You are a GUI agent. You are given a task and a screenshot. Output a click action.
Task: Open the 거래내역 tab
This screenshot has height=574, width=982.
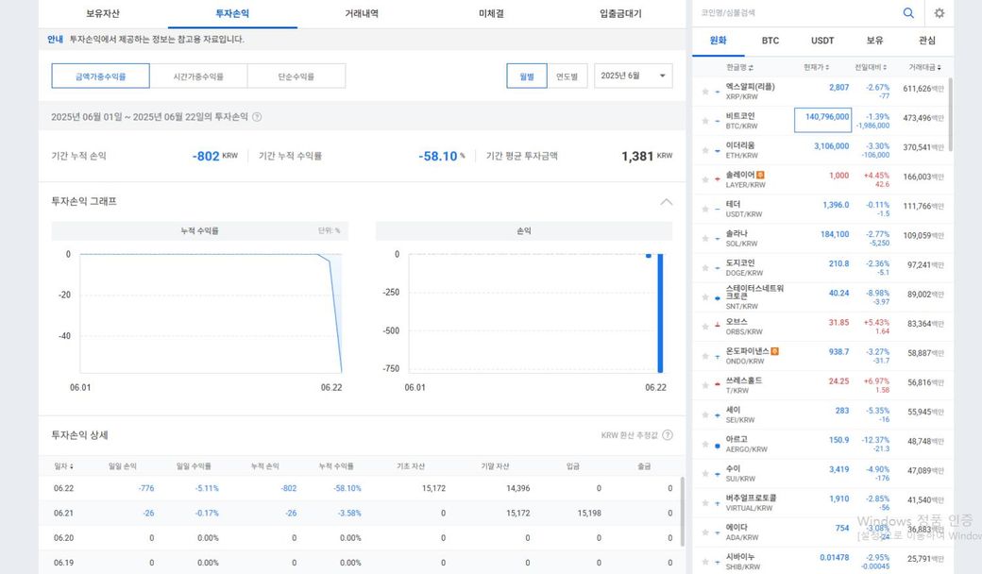[x=362, y=14]
